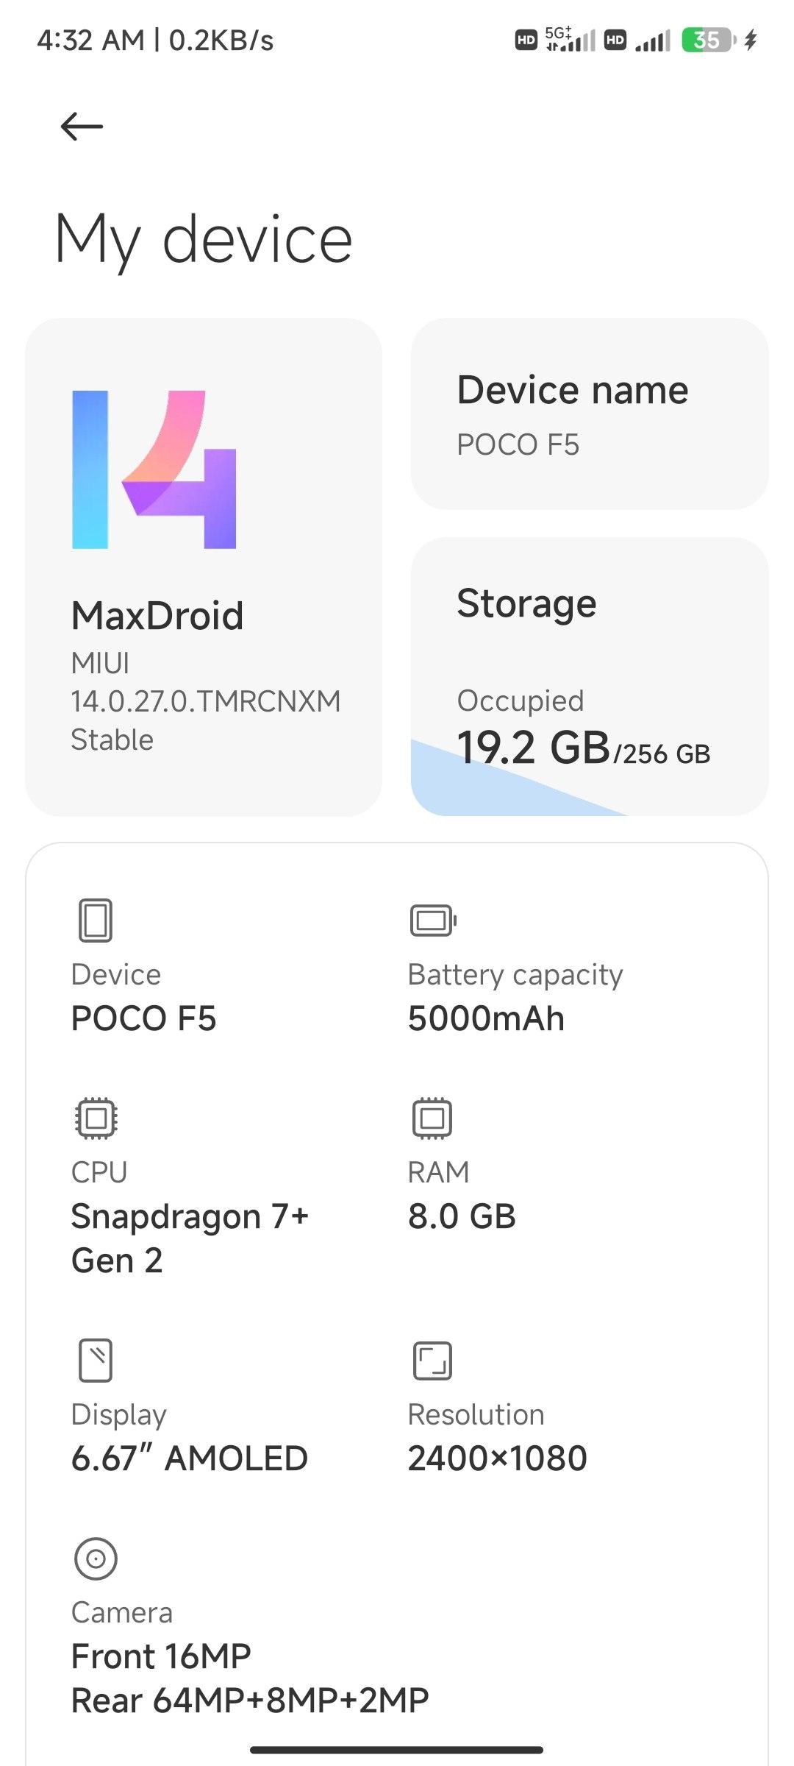Tap the Resolution frame icon
Screen dimensions: 794x1766
pyautogui.click(x=432, y=1360)
